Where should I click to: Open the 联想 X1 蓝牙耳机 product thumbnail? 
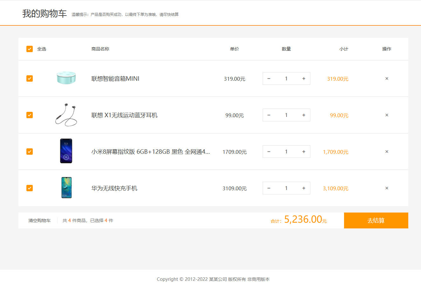point(66,115)
